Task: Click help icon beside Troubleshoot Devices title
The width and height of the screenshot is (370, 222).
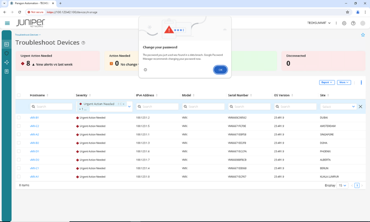Action: pyautogui.click(x=83, y=43)
